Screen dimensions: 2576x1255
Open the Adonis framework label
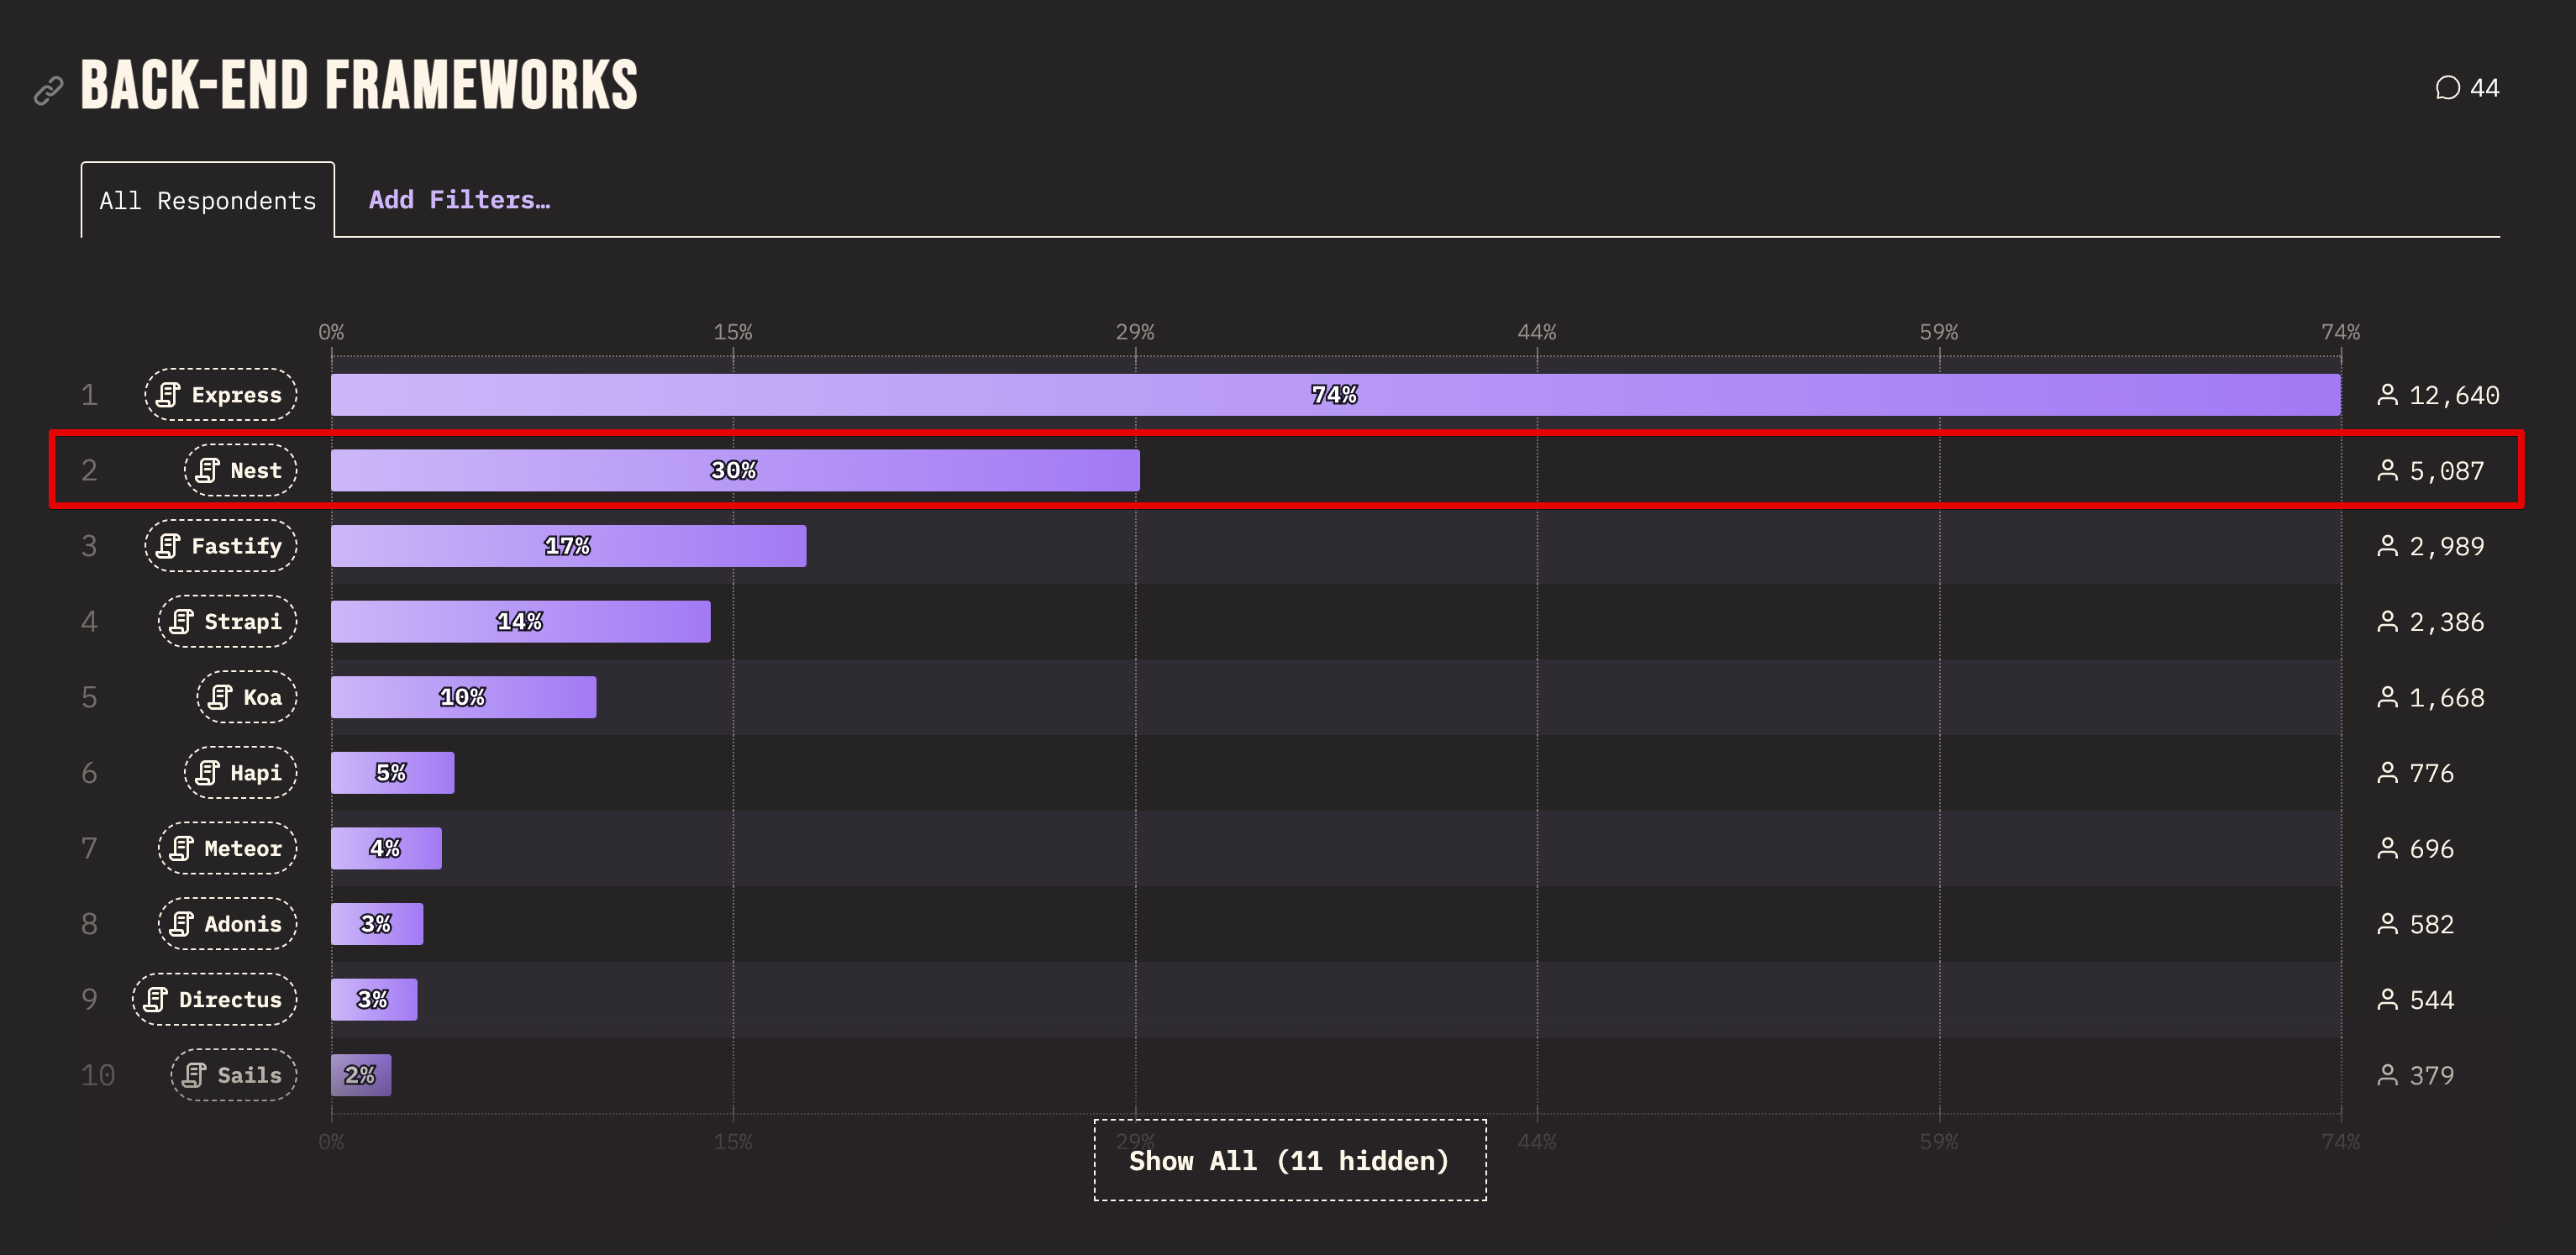(x=227, y=924)
